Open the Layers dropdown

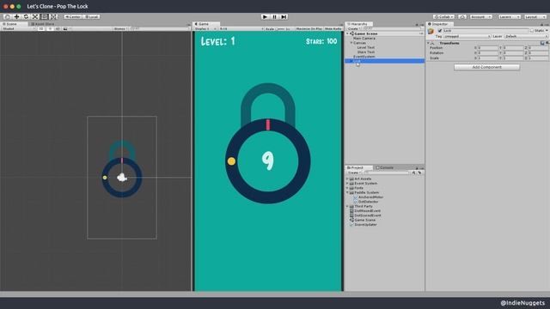click(510, 17)
